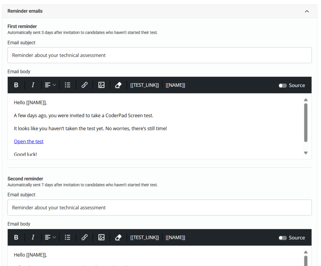Click the 'Open the test' link

29,141
